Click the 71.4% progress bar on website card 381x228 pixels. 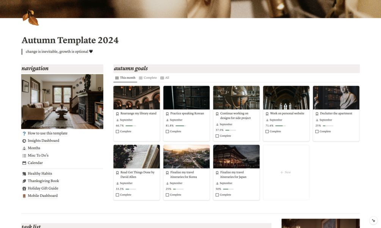[281, 126]
